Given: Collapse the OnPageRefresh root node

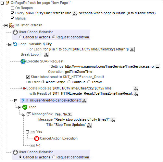Looking at the screenshot, I should (x=2, y=3).
